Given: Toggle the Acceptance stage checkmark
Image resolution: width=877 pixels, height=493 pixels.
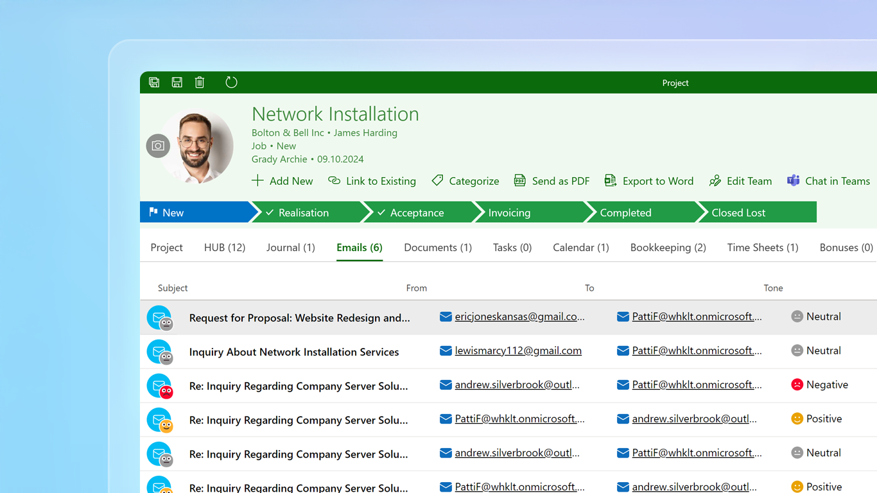Looking at the screenshot, I should [x=381, y=212].
